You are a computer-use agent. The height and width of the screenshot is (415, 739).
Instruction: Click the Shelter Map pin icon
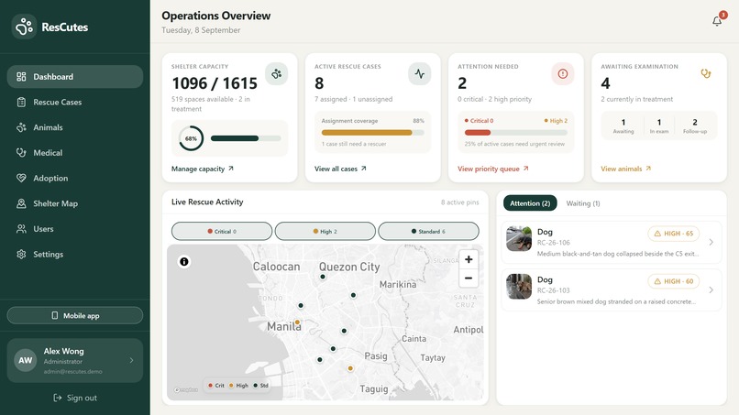(21, 203)
